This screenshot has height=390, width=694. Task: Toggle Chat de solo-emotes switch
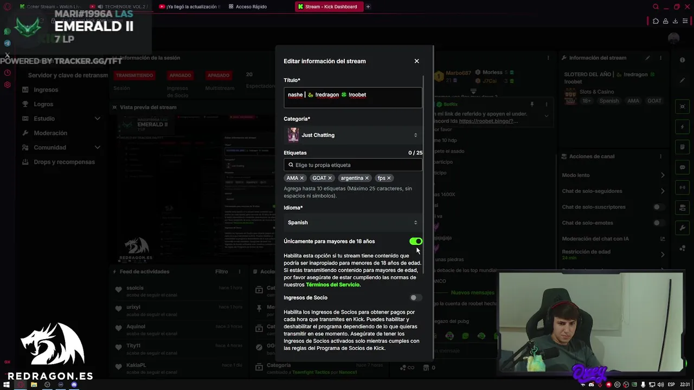coord(659,223)
